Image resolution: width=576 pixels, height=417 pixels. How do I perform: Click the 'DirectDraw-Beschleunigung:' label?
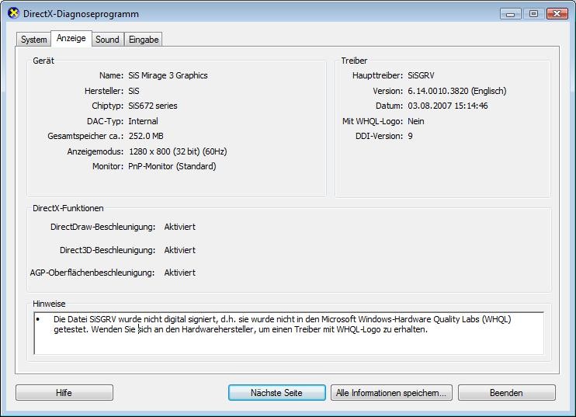[x=102, y=227]
